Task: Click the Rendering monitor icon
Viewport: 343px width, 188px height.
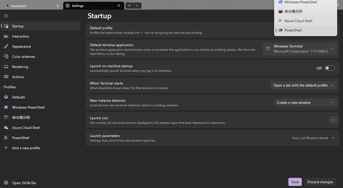Action: 6,67
